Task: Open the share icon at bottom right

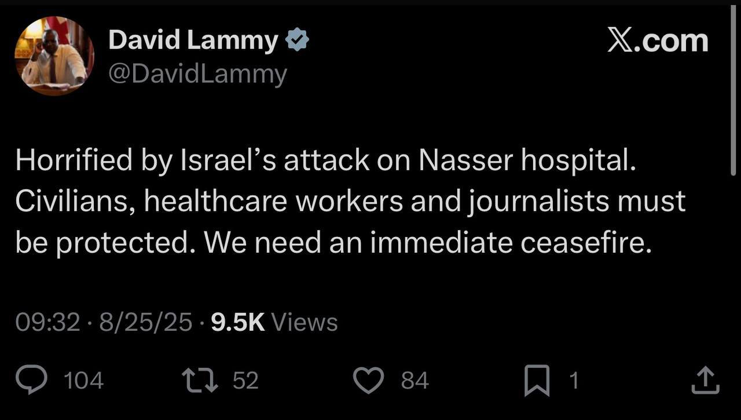Action: [706, 381]
